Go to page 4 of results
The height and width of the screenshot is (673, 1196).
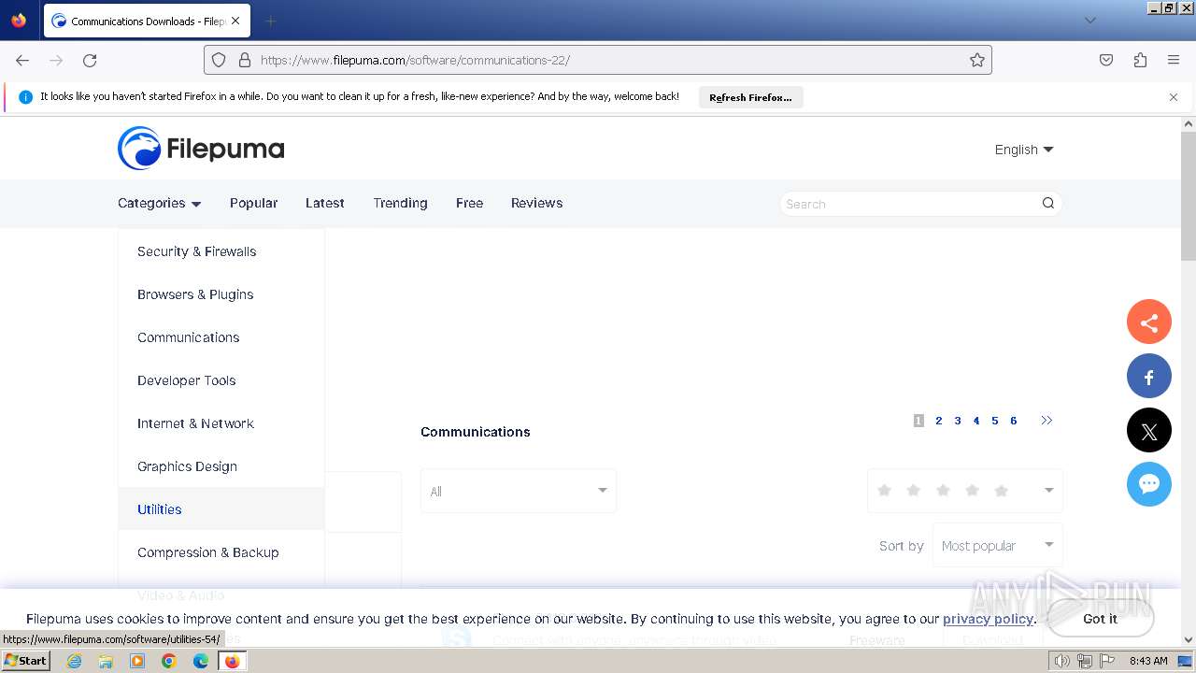pyautogui.click(x=975, y=421)
